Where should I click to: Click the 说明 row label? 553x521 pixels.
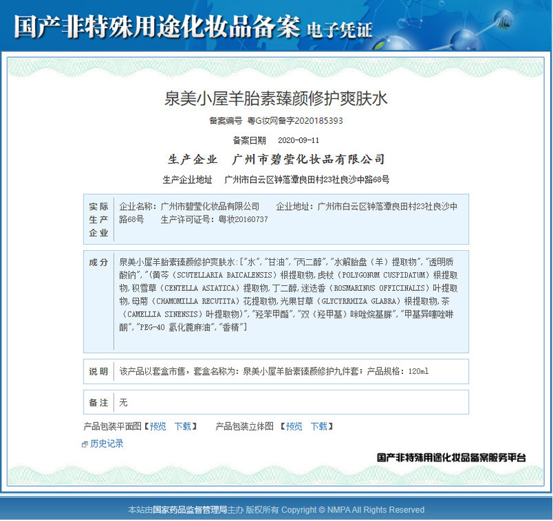(98, 372)
